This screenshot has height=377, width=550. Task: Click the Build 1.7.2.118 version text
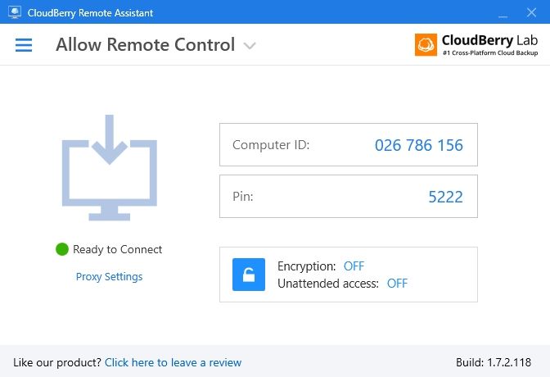point(494,362)
